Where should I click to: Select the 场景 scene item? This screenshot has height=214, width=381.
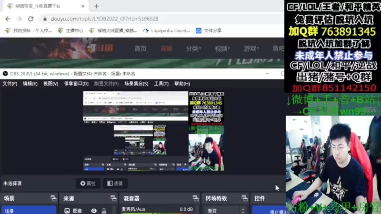tap(29, 210)
